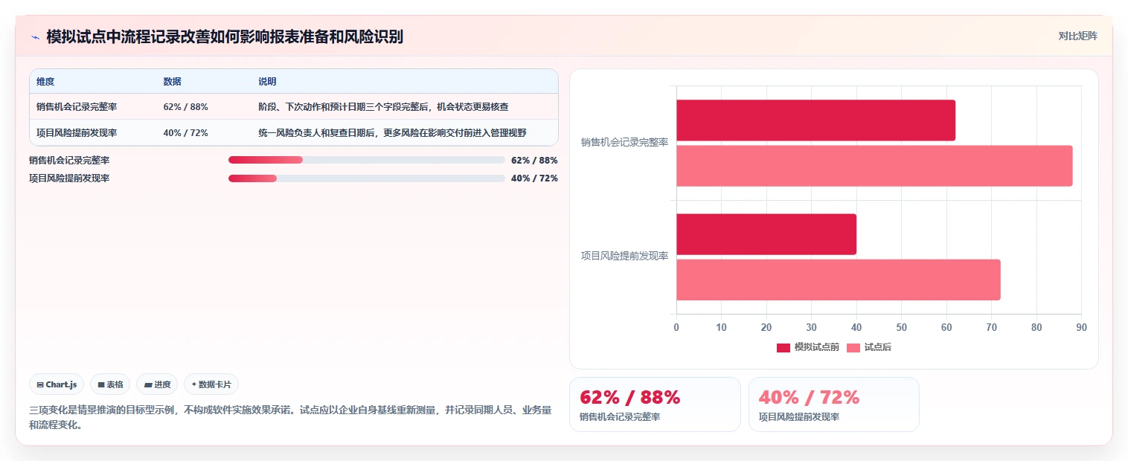Click the 数据 column header
1128x461 pixels.
click(x=172, y=82)
